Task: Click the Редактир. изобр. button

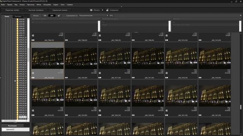Action: 12,10
